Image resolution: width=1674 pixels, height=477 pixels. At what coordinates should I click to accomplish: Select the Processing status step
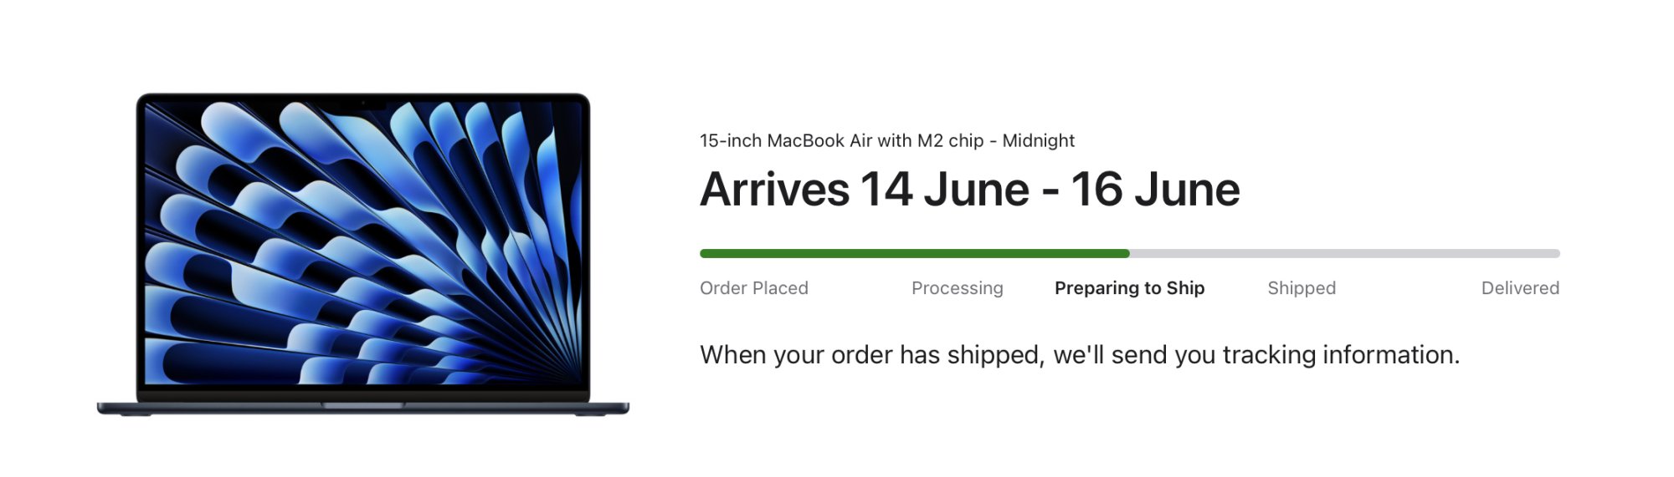[957, 288]
